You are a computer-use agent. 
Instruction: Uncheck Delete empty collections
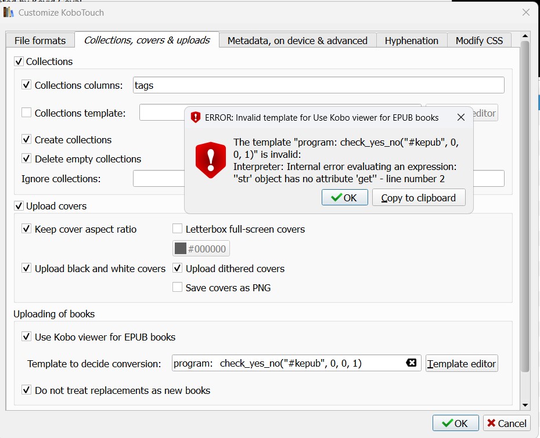(x=26, y=159)
